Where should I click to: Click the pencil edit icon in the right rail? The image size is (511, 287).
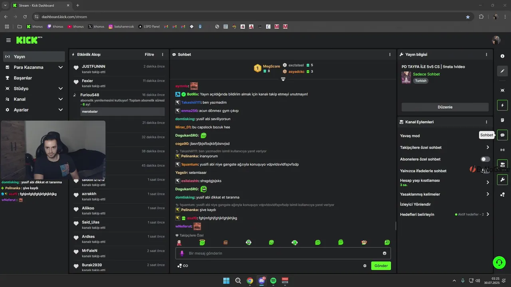pyautogui.click(x=502, y=71)
